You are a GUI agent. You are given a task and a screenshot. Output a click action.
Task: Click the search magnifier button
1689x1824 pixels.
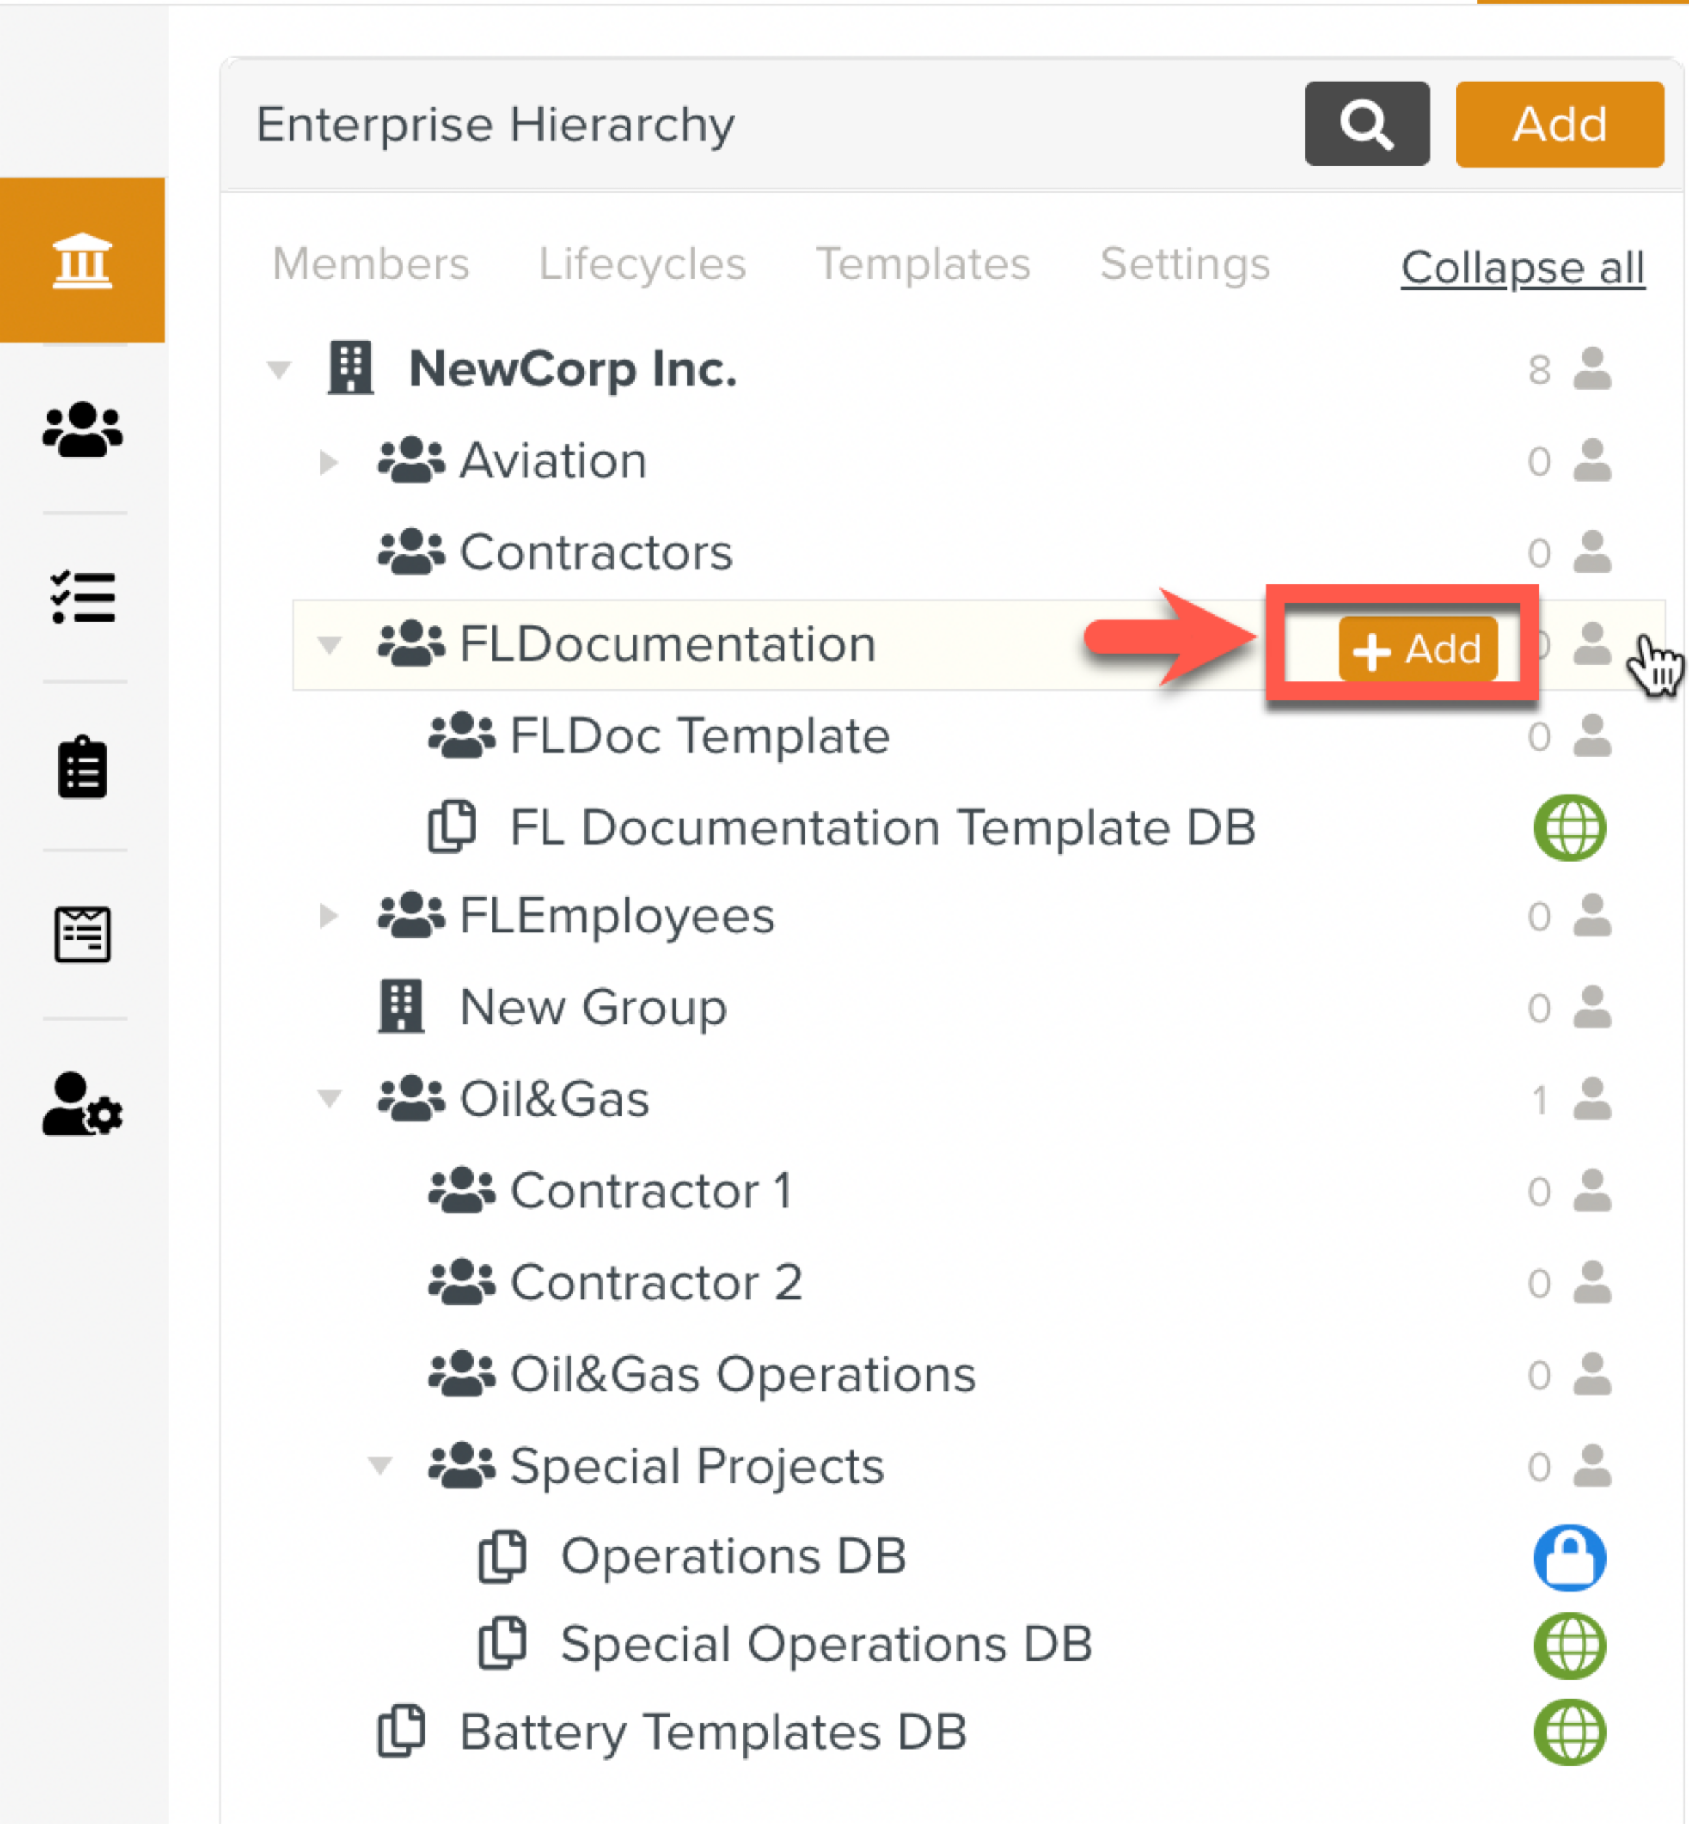click(x=1367, y=124)
